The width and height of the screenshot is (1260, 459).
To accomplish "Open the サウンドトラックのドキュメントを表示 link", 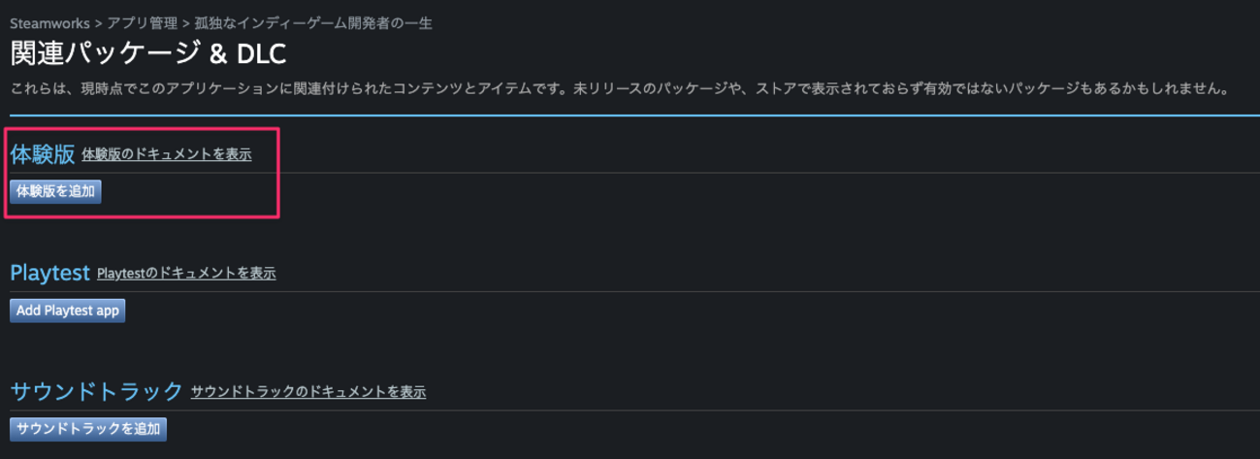I will [x=308, y=392].
